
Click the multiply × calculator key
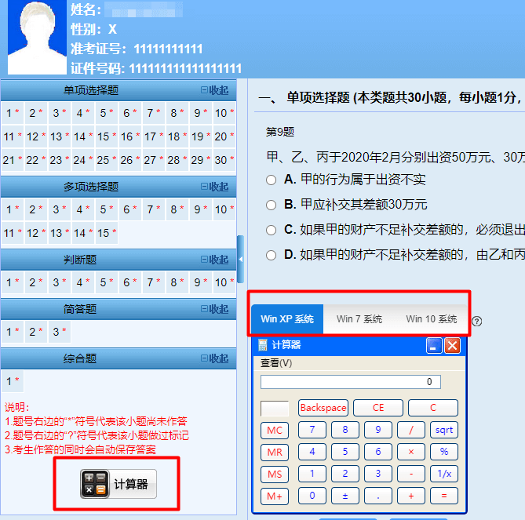411,452
